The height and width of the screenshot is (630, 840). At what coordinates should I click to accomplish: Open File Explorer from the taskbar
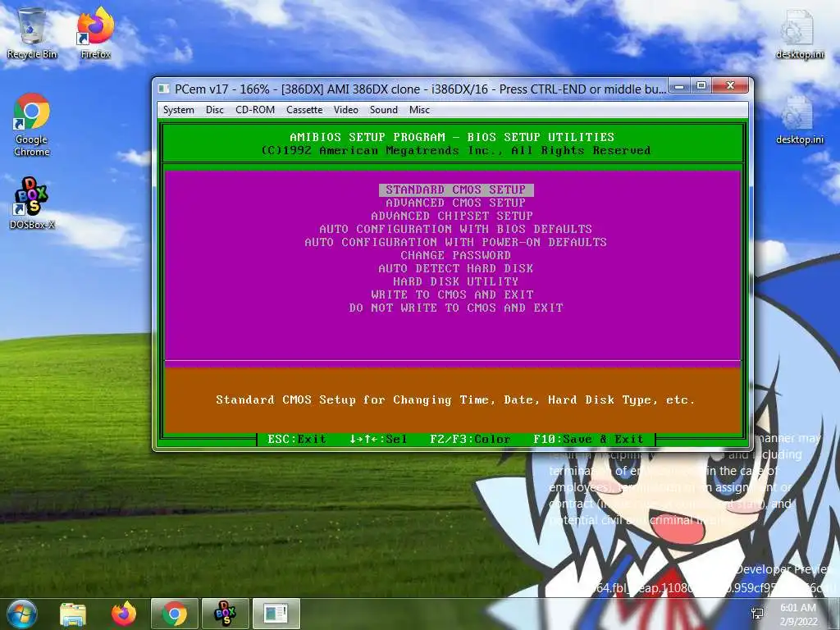click(x=73, y=614)
